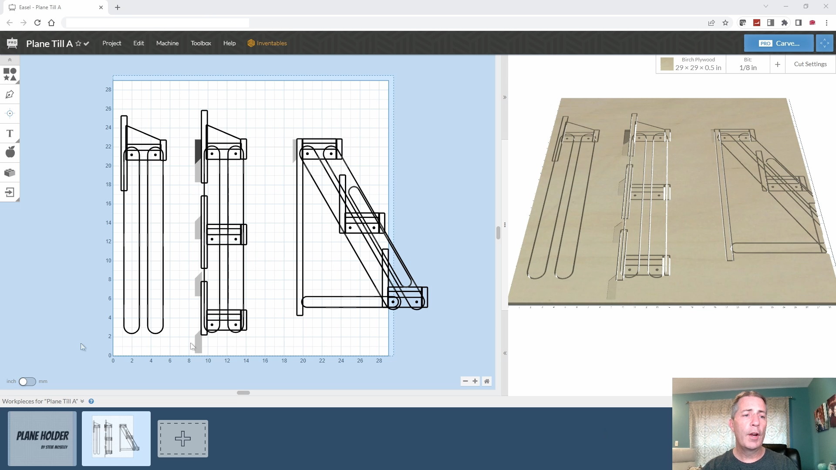The image size is (836, 470).
Task: Open the Shapes tool in sidebar
Action: point(10,74)
